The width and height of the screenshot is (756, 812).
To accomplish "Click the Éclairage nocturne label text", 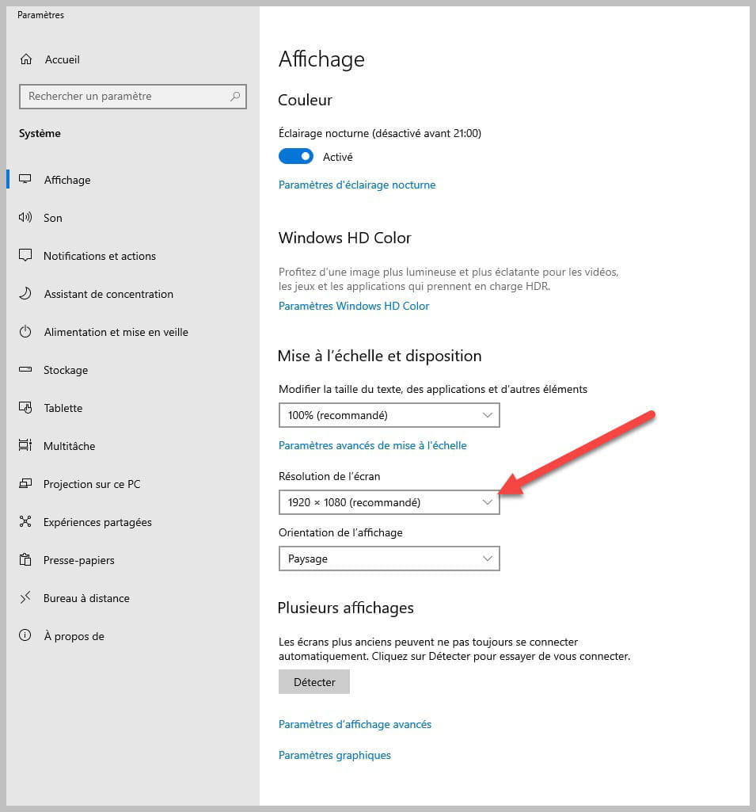I will click(380, 134).
